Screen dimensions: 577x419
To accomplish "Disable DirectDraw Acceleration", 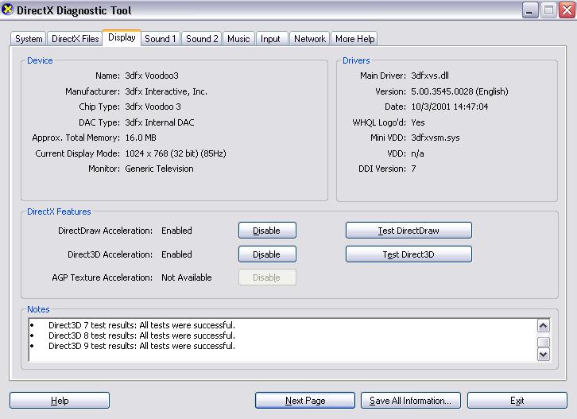I will tap(267, 231).
